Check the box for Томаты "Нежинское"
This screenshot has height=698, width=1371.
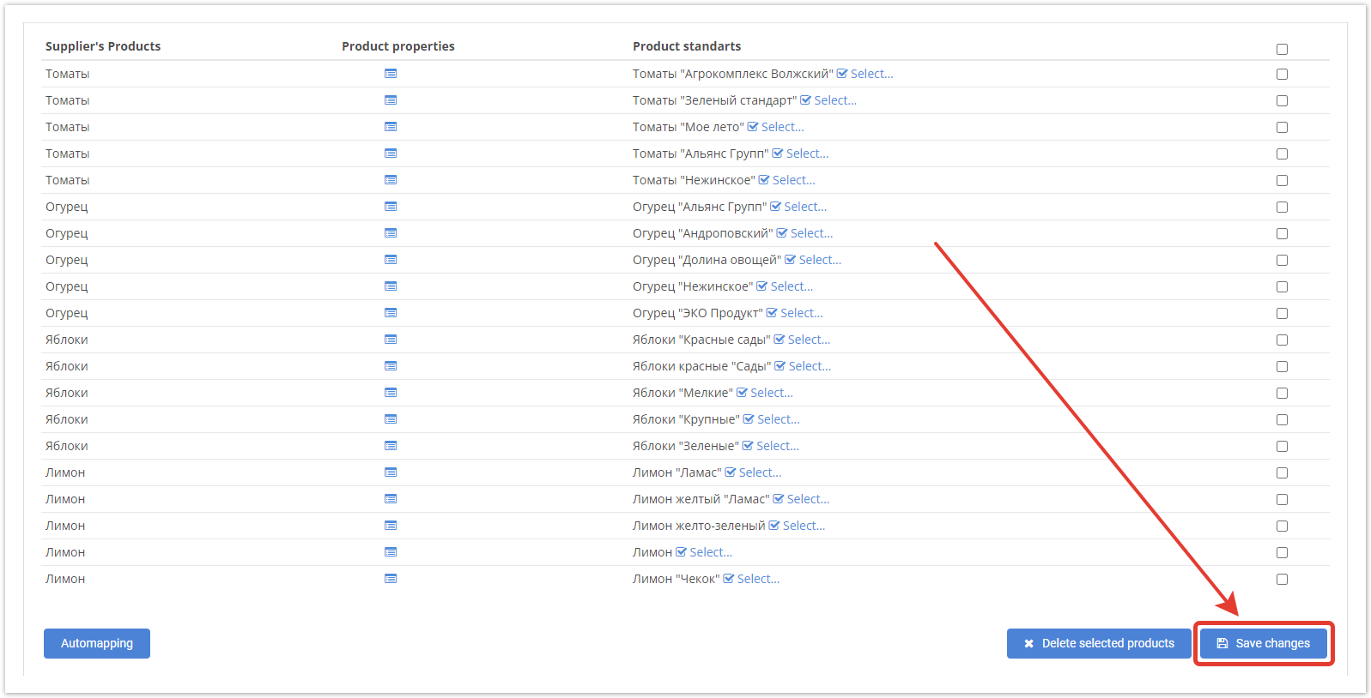(x=1282, y=181)
